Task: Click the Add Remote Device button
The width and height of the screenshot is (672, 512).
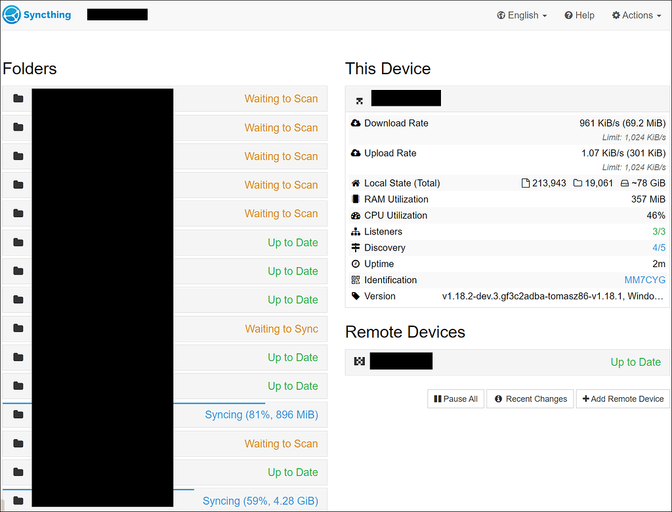Action: 622,398
